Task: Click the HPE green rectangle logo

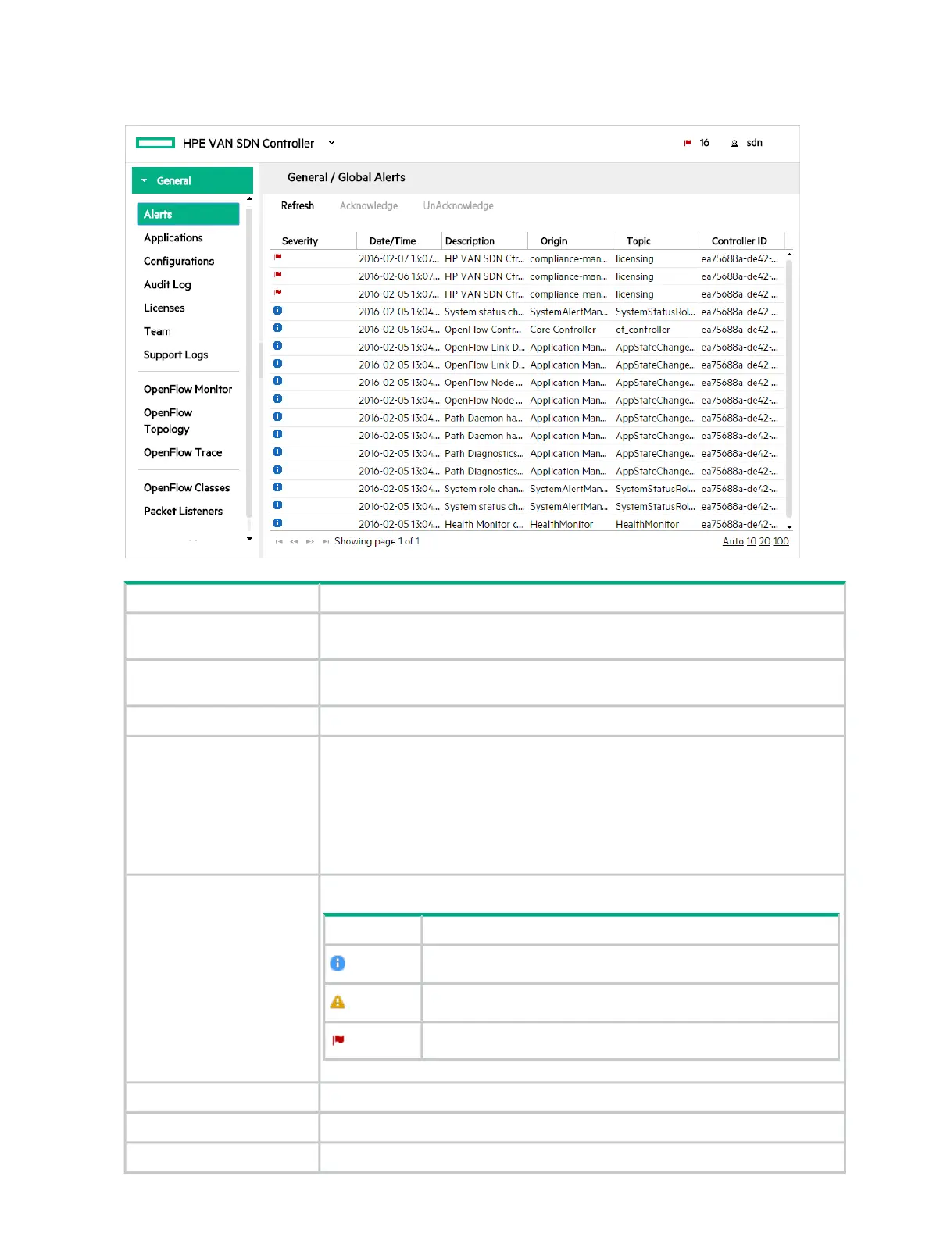Action: 155,143
